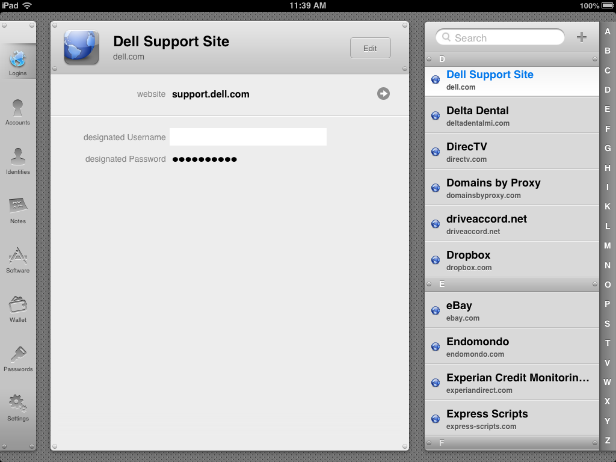Jump to letter G in index
616x462 pixels.
(x=608, y=148)
